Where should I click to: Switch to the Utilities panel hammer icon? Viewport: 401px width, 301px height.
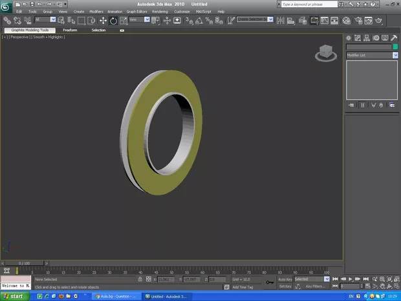(394, 38)
